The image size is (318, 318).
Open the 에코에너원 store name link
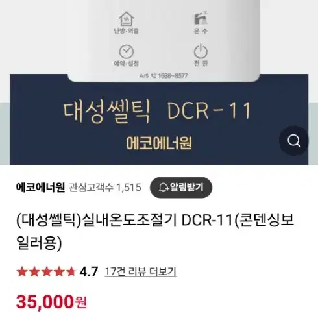(x=40, y=188)
